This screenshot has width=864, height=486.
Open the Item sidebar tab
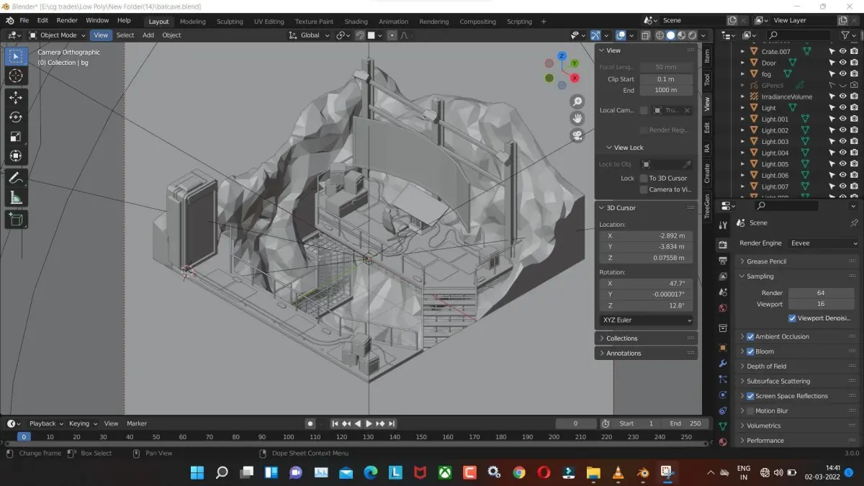pos(707,55)
